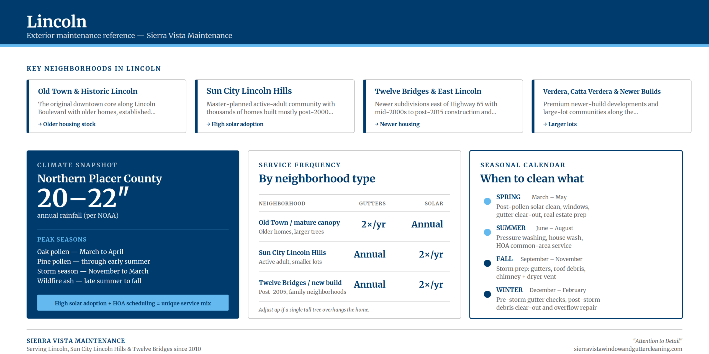Click the 'High solar adoption + HOA scheduling' banner
The width and height of the screenshot is (709, 354).
tap(133, 303)
